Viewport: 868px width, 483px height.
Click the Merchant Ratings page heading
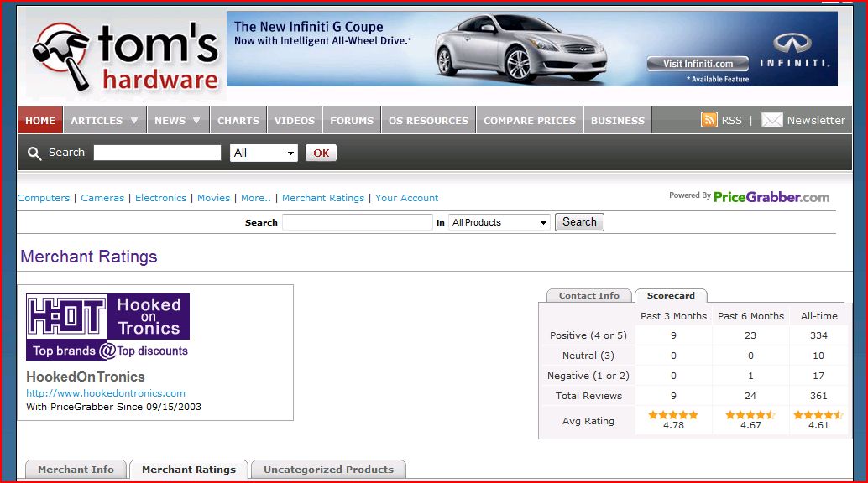click(x=89, y=257)
